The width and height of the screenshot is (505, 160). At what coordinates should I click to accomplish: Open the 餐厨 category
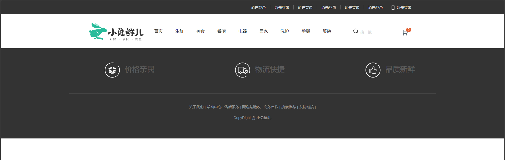coord(222,31)
